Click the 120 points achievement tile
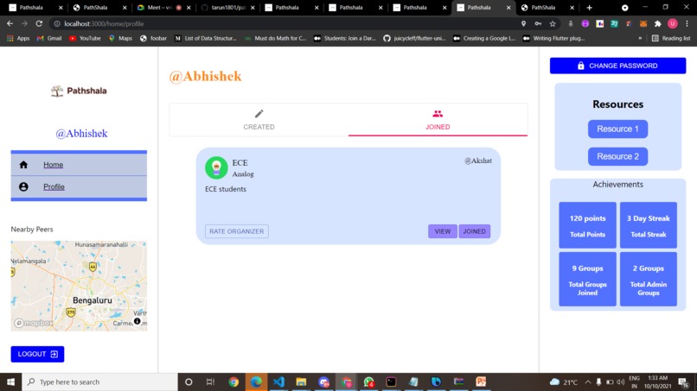The width and height of the screenshot is (697, 391). 587,225
